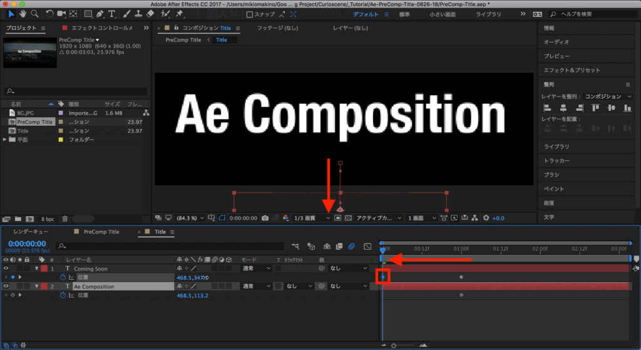Hide the Coming Soon layer
641x350 pixels.
coord(6,269)
